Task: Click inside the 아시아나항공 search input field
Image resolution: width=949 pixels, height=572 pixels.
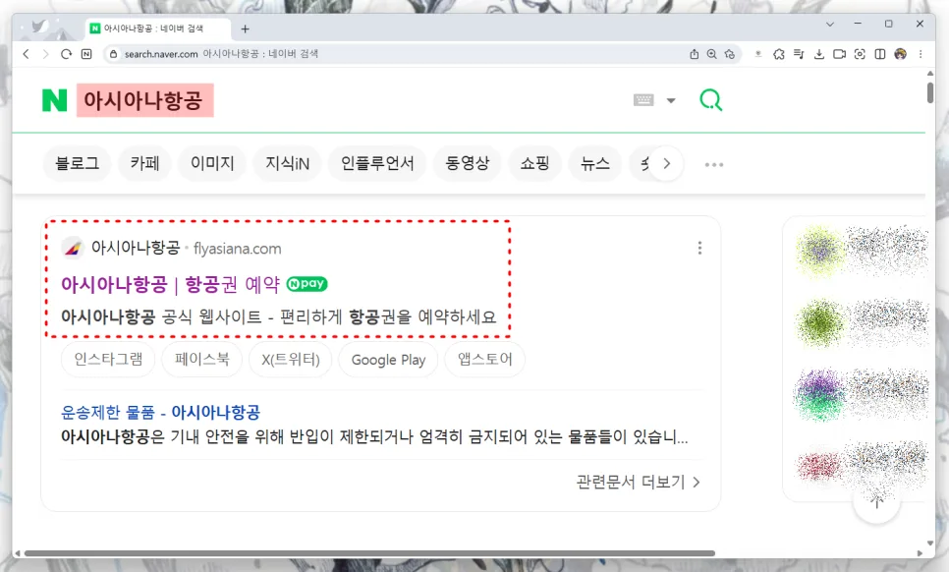Action: tap(351, 100)
